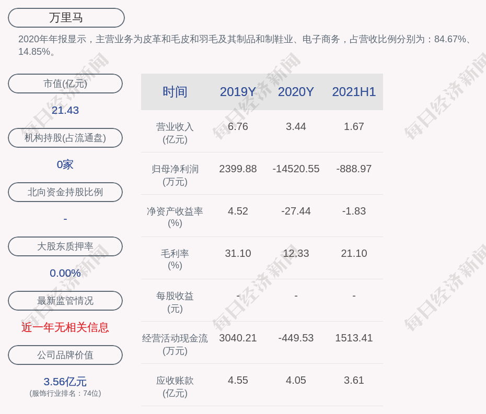This screenshot has height=414, width=486.
Task: Click the red 近一年无相关信息 text
Action: pos(65,327)
